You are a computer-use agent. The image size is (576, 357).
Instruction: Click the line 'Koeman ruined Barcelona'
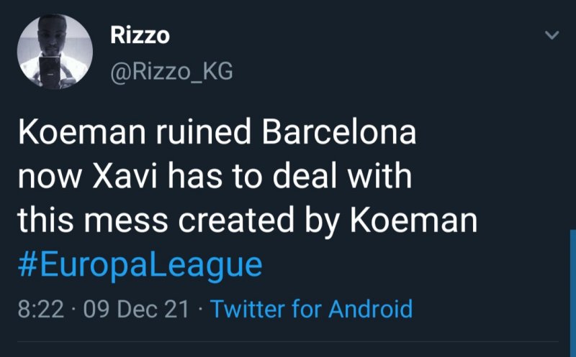[x=216, y=135]
